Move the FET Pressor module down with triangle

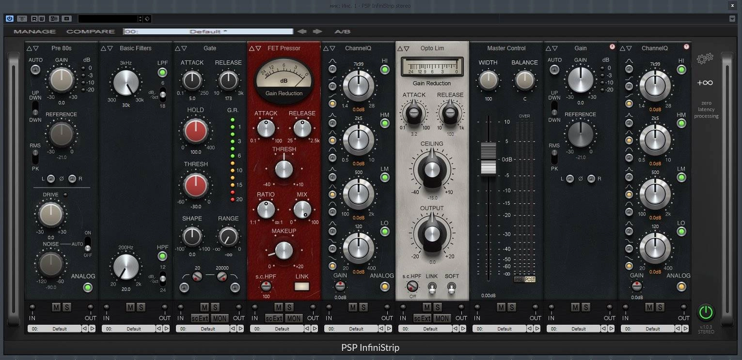258,48
